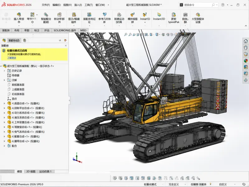Switch to the 3D 视图 bottom tab
Viewport: 249px width, 187px height.
tap(31, 171)
